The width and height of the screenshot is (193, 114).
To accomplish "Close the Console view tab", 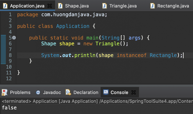I will point(133,92).
